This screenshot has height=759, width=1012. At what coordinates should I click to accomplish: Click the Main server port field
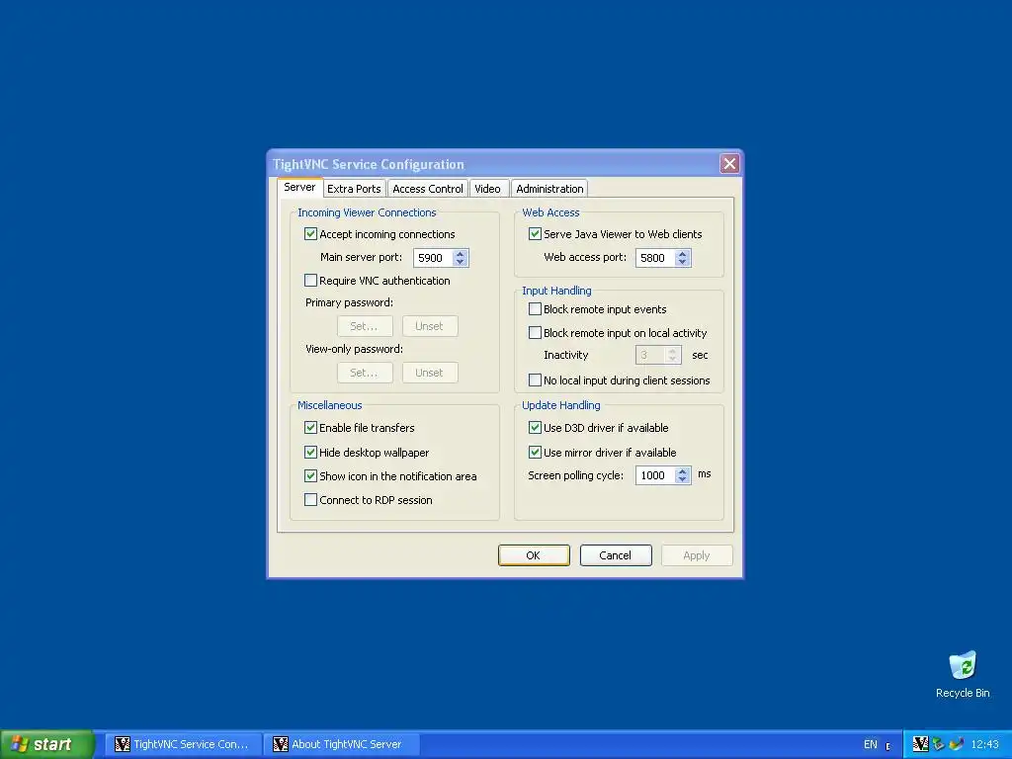[x=433, y=258]
